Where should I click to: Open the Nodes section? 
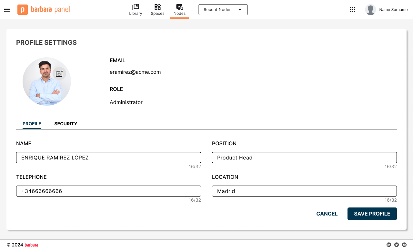(179, 10)
